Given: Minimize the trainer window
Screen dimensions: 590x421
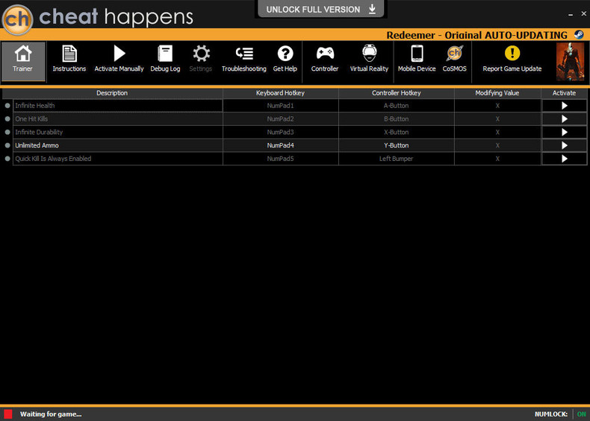Looking at the screenshot, I should [571, 14].
